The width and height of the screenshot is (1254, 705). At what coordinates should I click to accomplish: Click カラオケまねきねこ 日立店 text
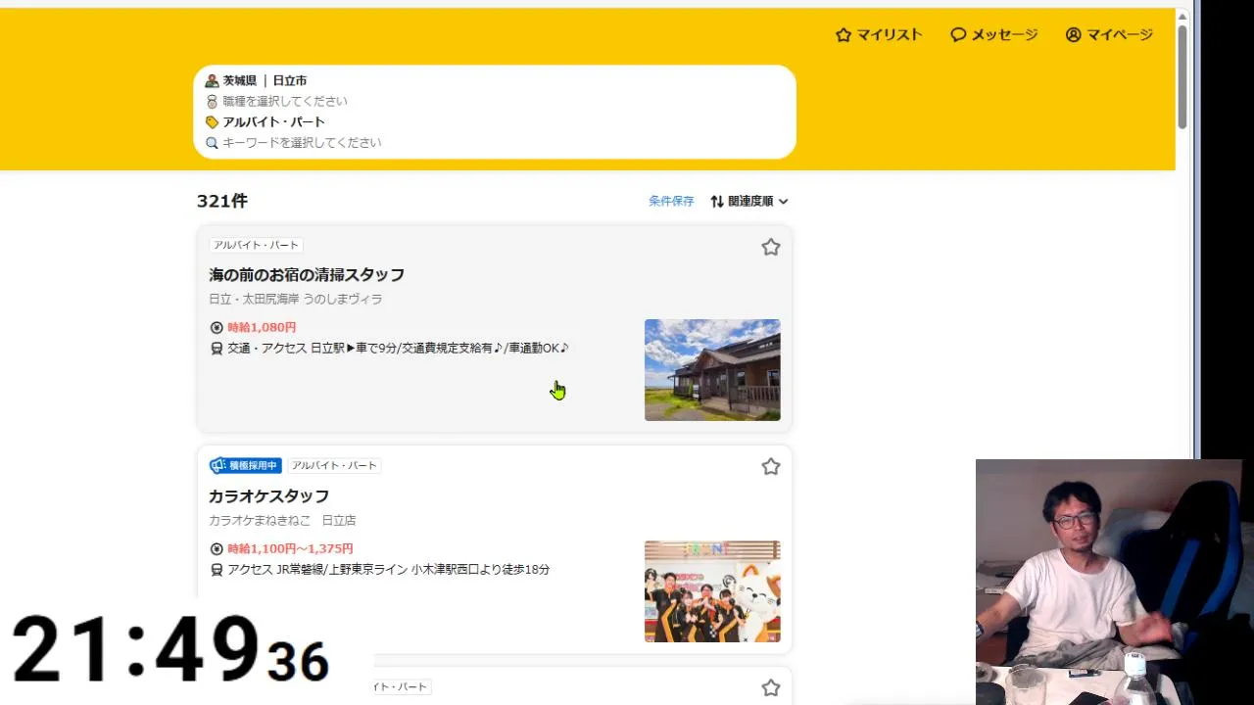282,520
